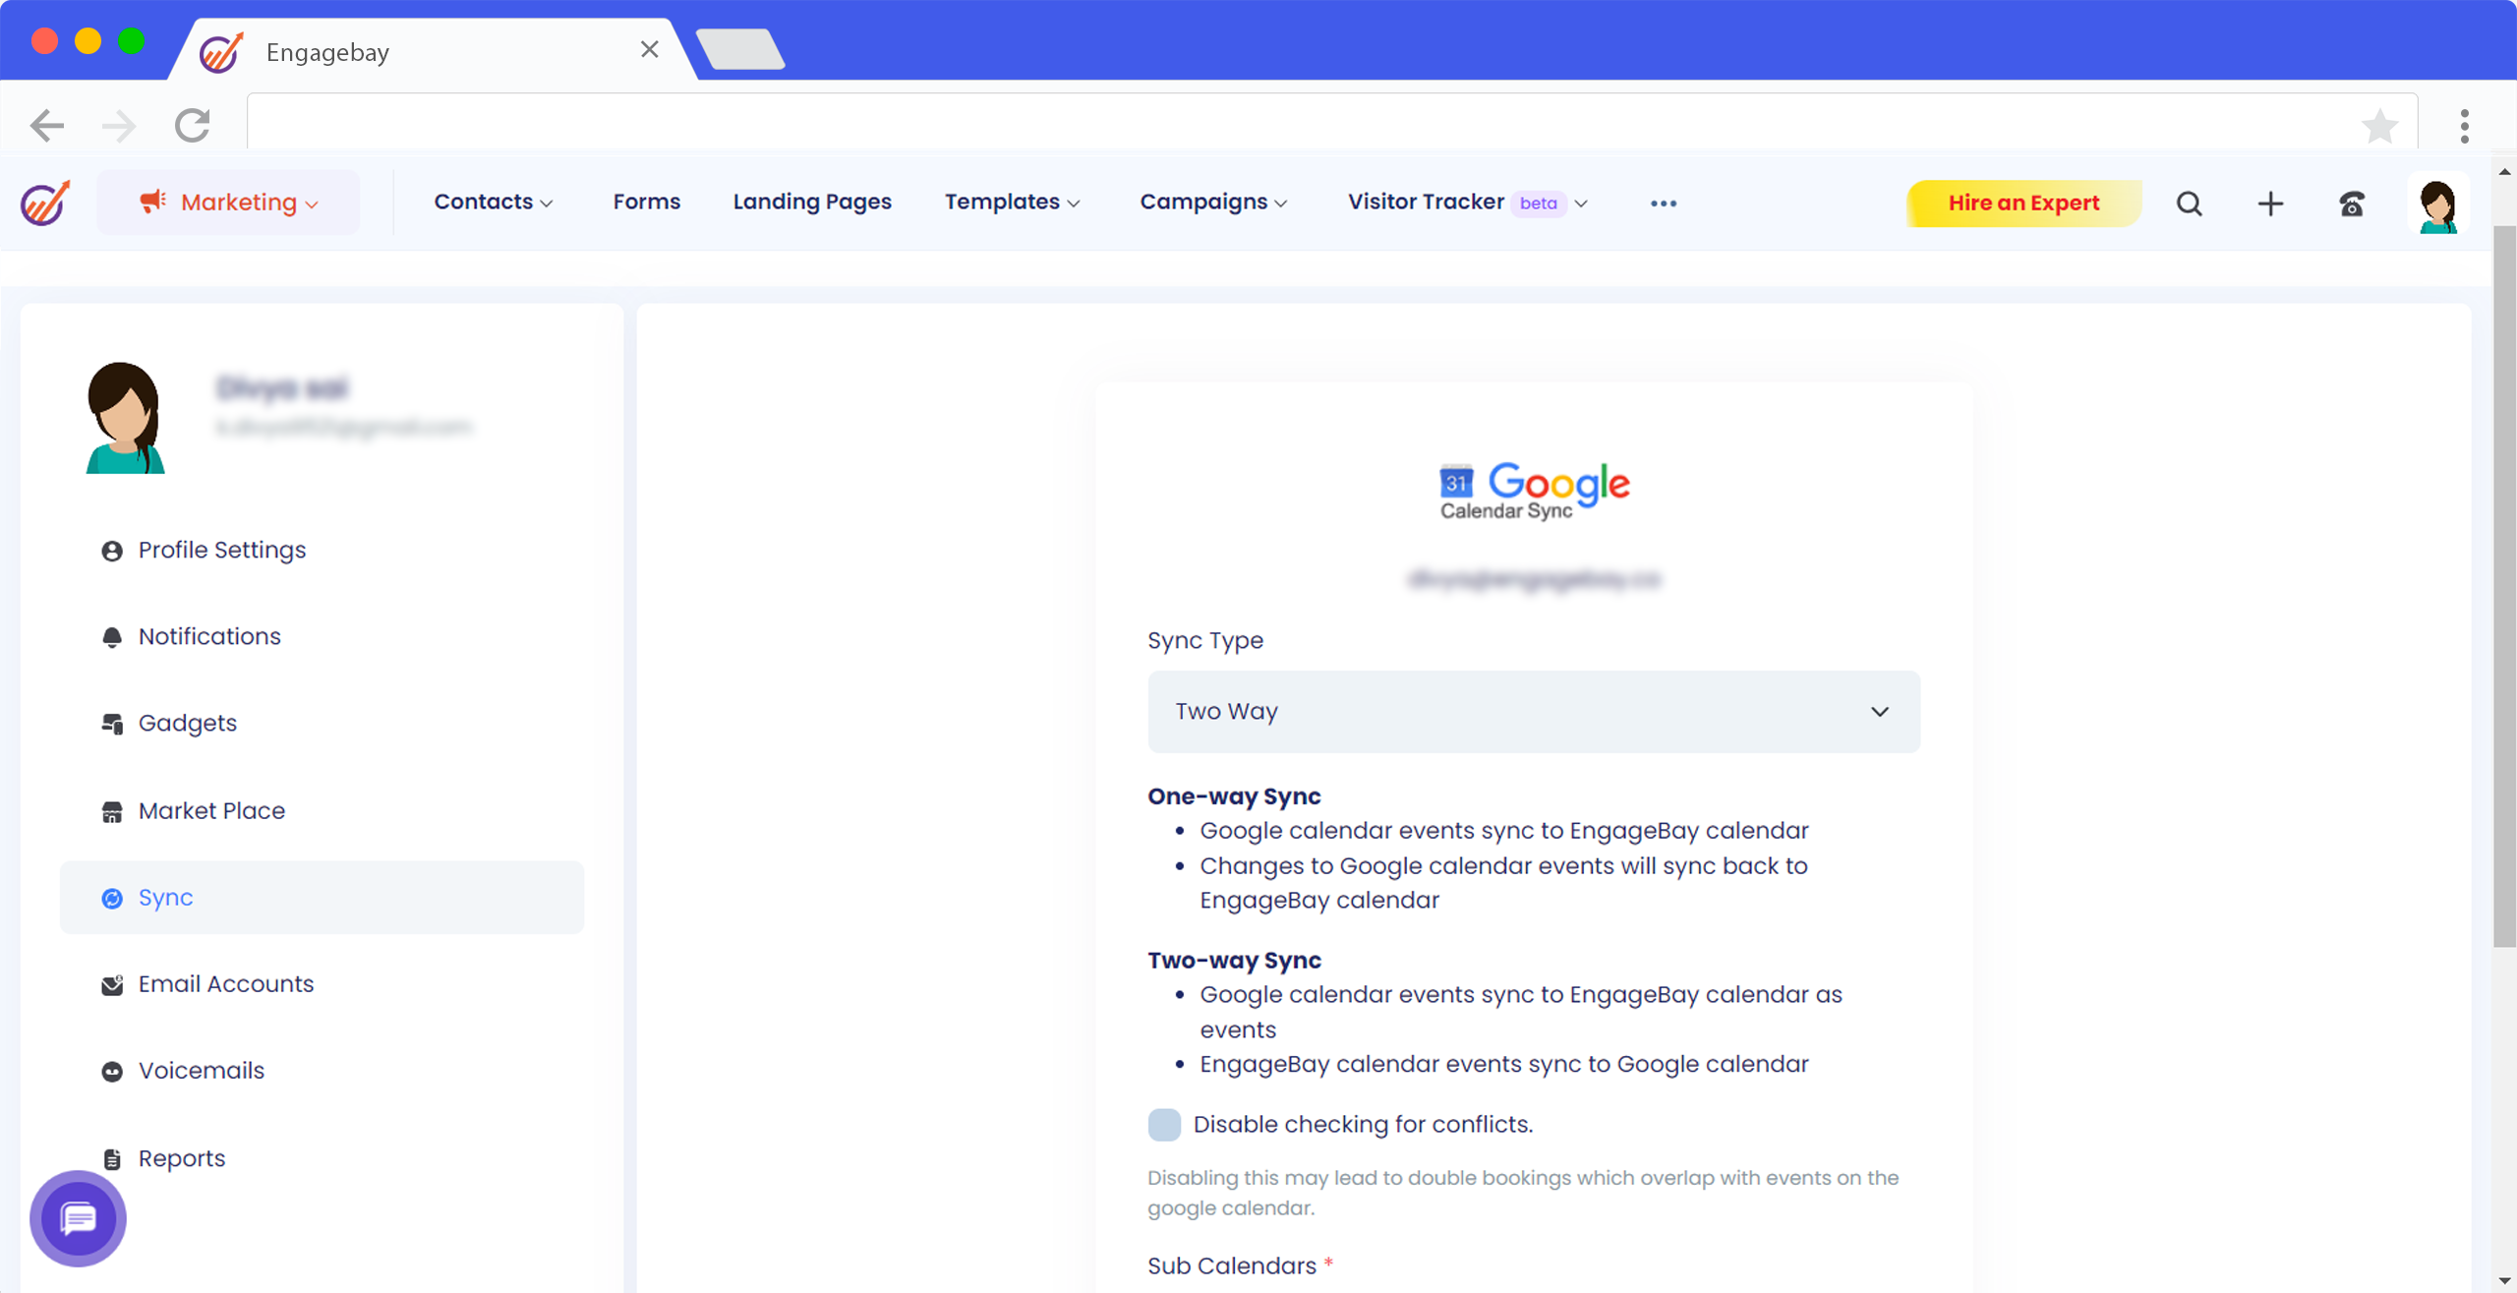
Task: Expand the Visitor Tracker beta menu
Action: 1468,202
